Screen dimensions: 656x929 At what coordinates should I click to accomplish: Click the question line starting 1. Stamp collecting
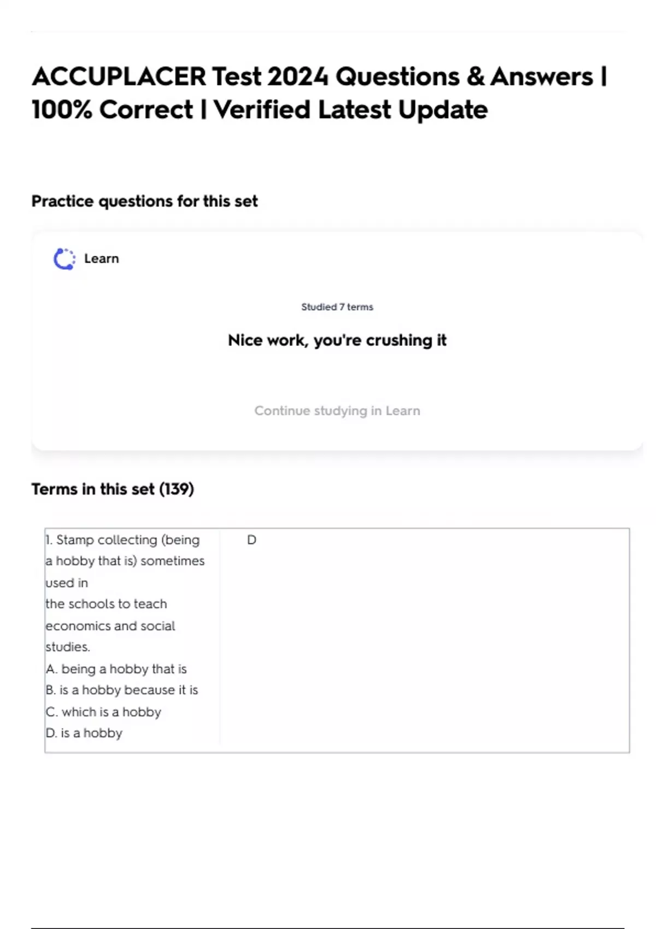(x=122, y=540)
